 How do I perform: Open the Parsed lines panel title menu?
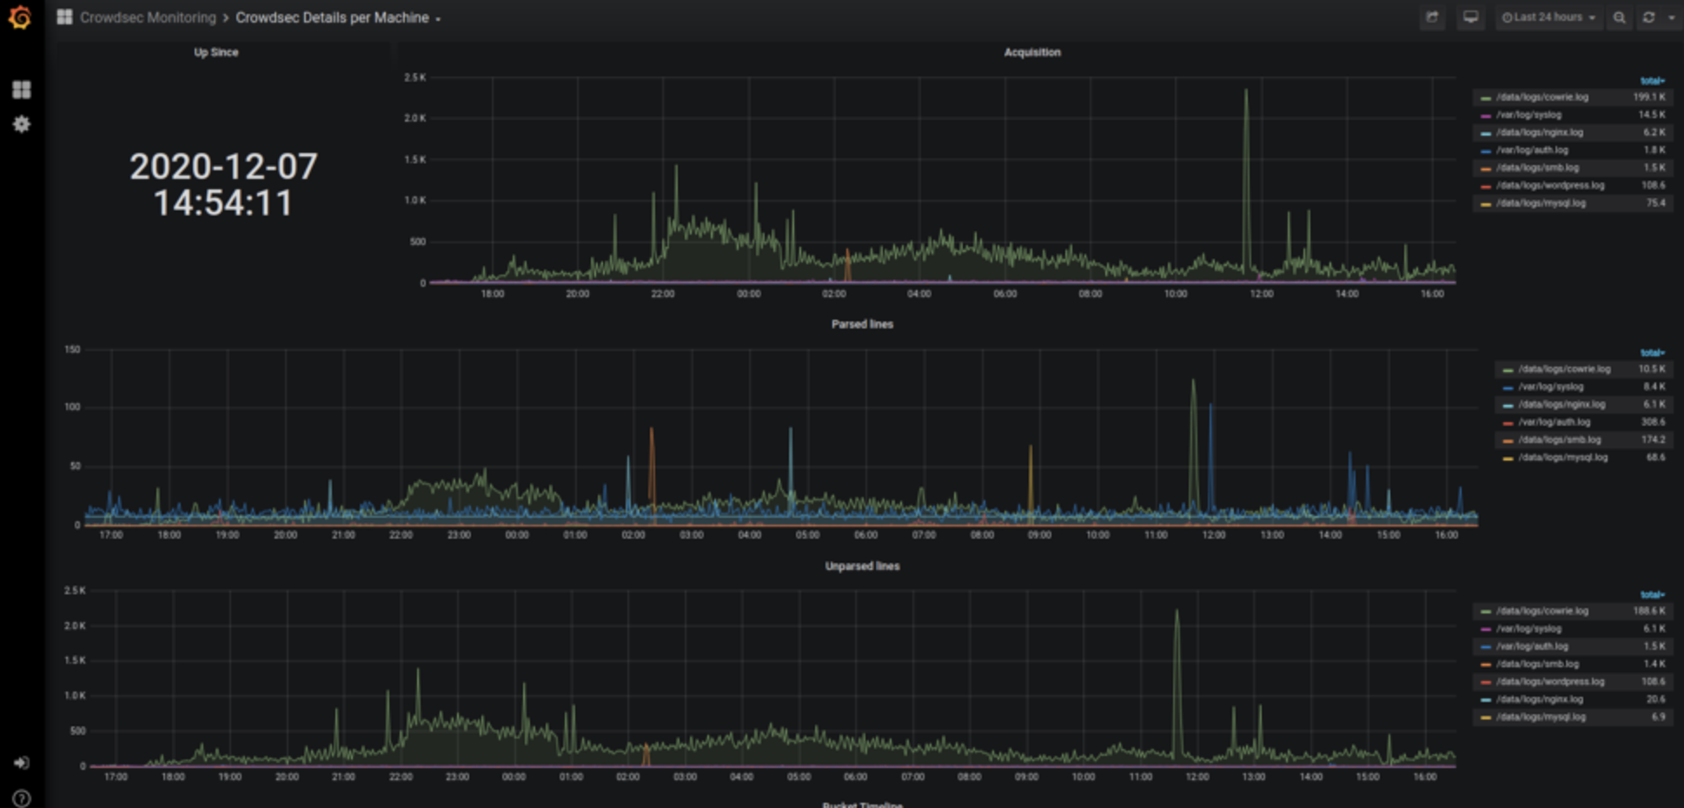[x=862, y=324]
